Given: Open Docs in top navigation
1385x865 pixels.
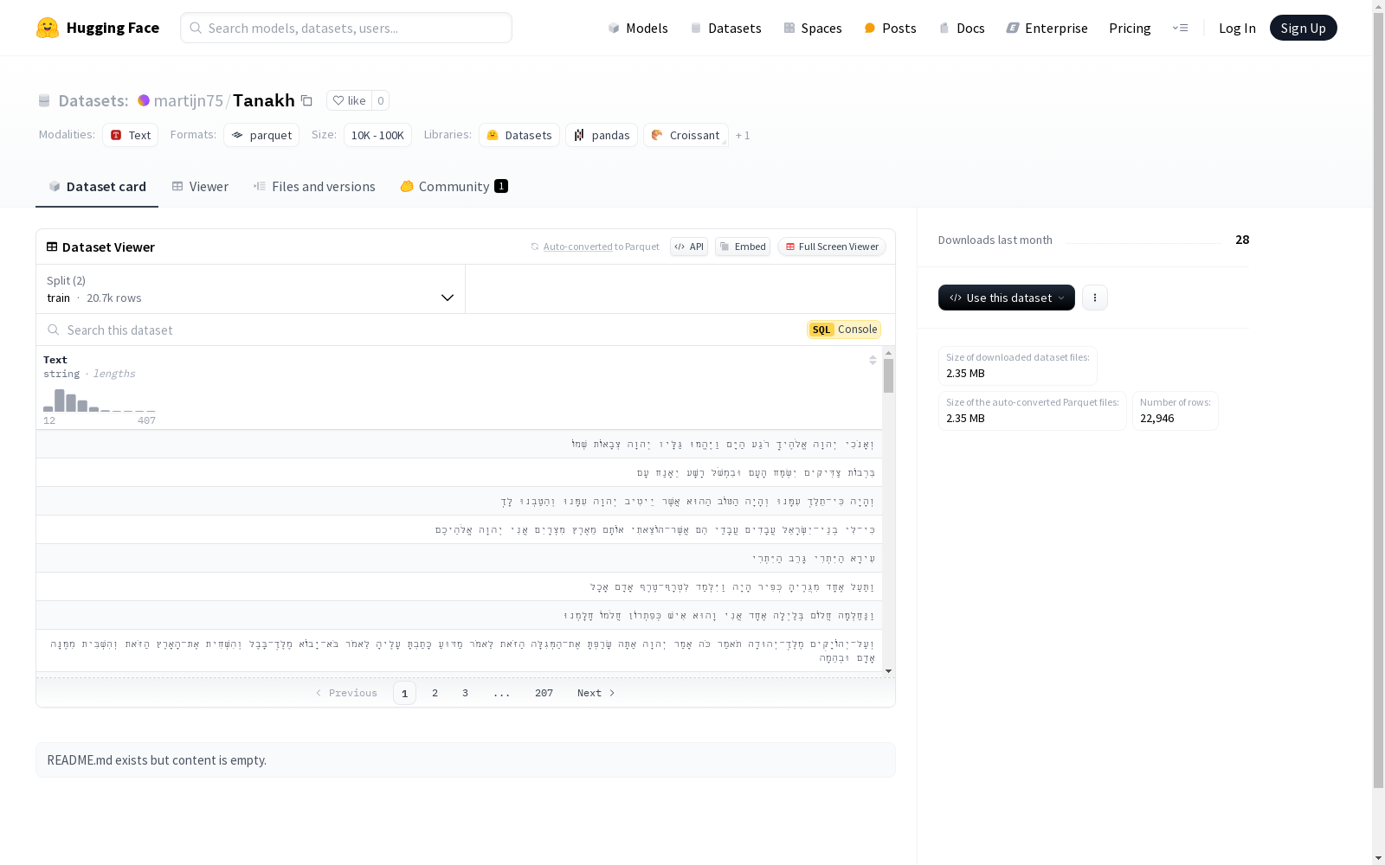Looking at the screenshot, I should (962, 28).
